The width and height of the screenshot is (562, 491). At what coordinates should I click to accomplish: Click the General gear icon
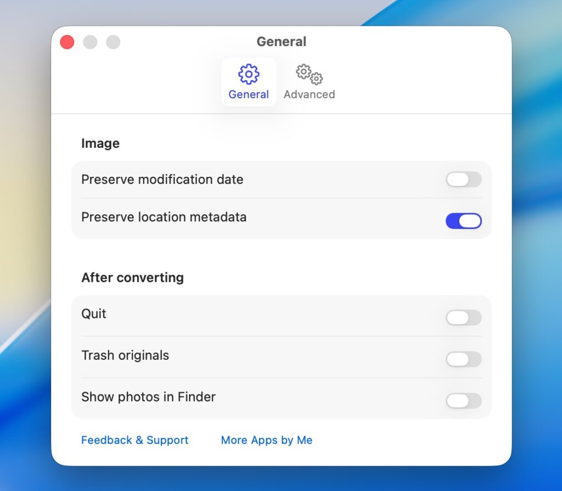point(249,74)
